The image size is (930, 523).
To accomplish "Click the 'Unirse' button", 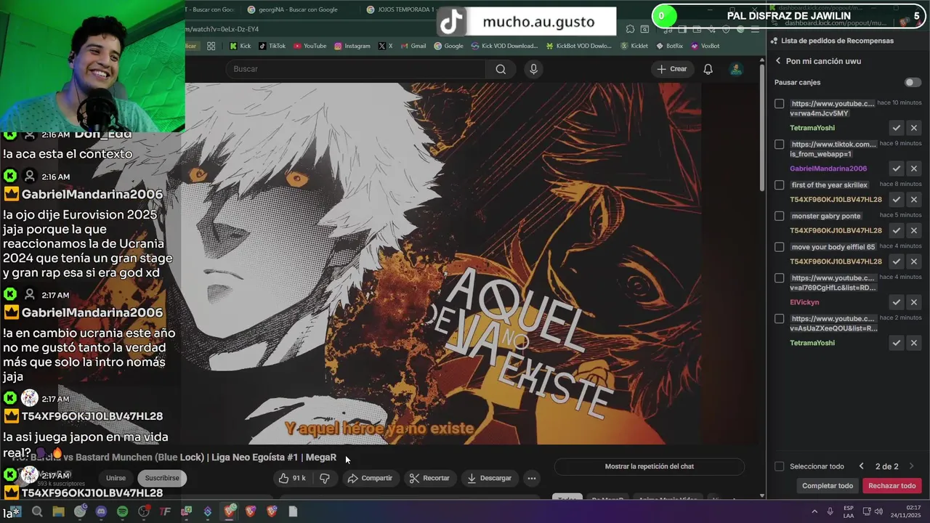I will tap(116, 478).
